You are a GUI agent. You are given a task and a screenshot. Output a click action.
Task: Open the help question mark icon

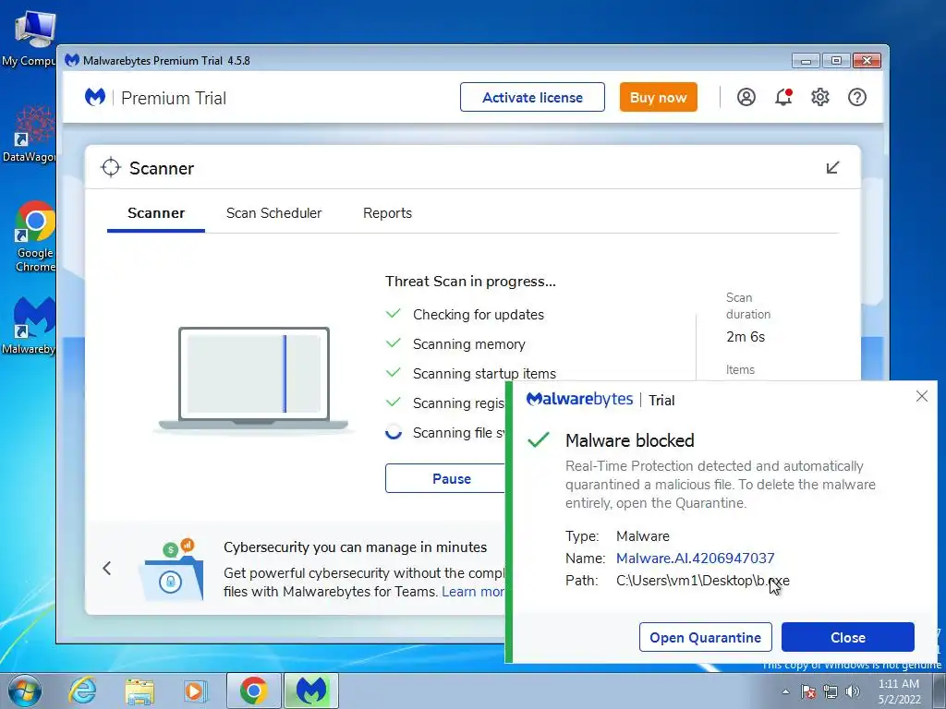pyautogui.click(x=856, y=97)
